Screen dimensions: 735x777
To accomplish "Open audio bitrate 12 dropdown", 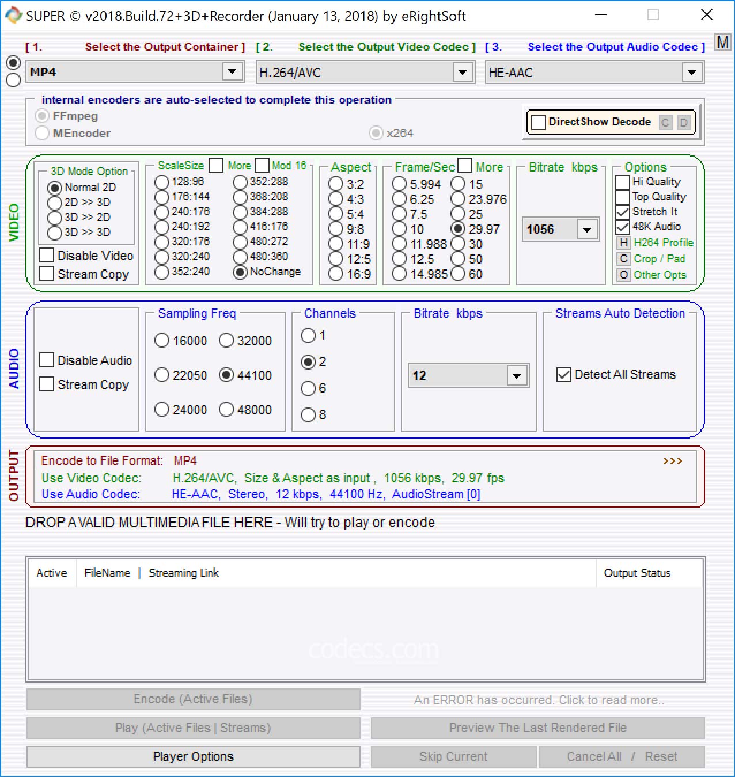I will (x=517, y=376).
